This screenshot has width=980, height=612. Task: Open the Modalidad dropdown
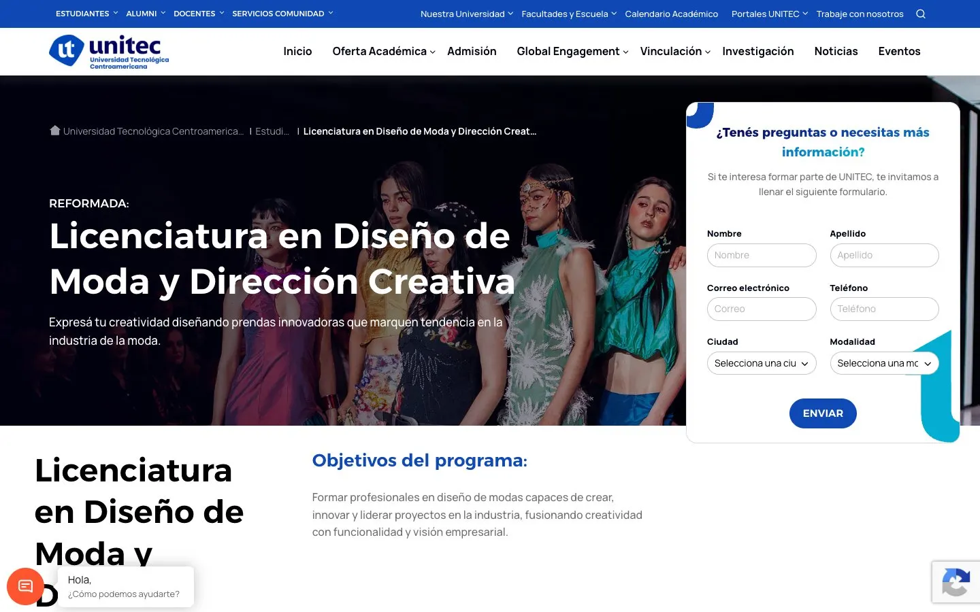click(x=884, y=363)
